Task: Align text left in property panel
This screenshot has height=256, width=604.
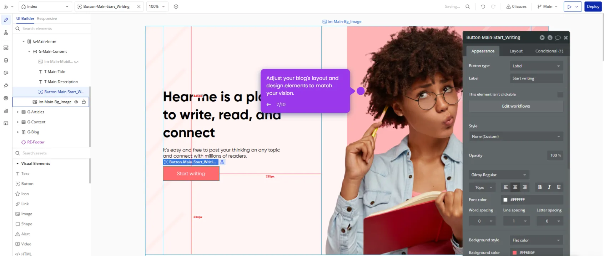Action: (x=505, y=187)
